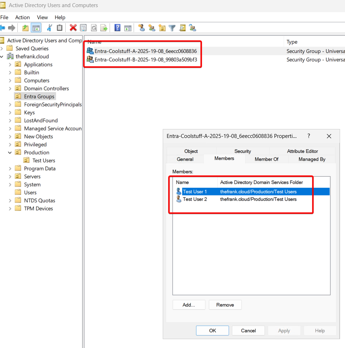Collapse the Production container node

[x=10, y=152]
